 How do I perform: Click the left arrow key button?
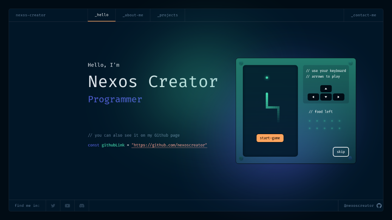tap(313, 97)
